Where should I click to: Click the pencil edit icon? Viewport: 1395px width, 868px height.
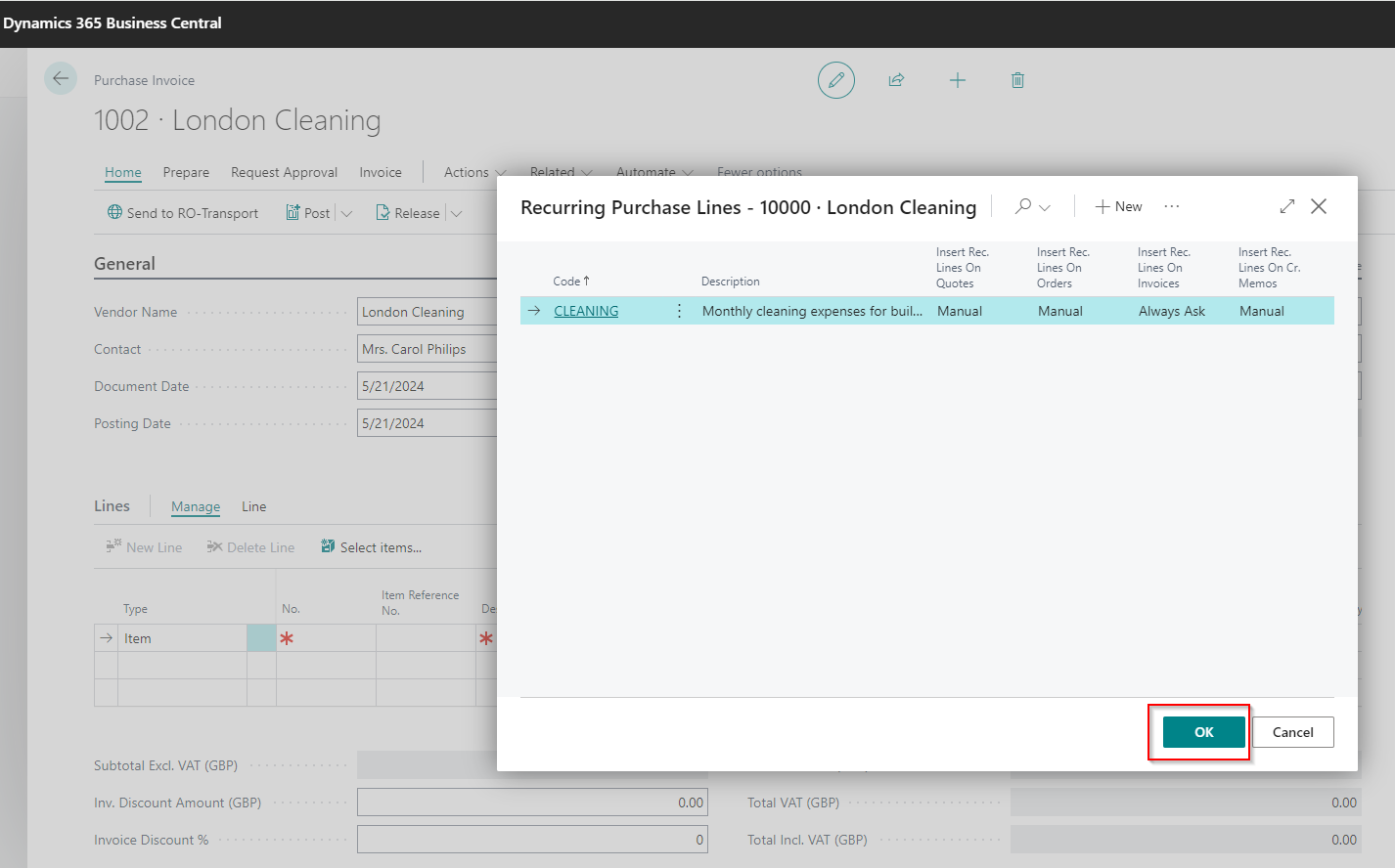pyautogui.click(x=836, y=80)
